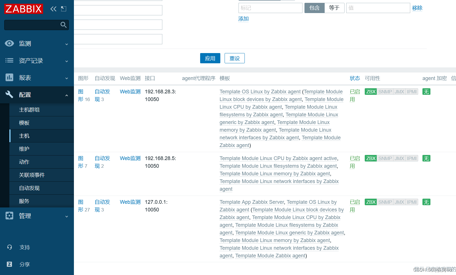Click ZBX badge for 127.0.0.1 host
456x275 pixels.
371,202
